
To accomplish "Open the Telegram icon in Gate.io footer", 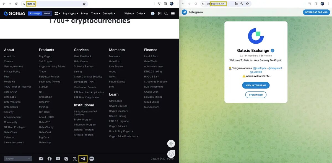I will click(x=83, y=159).
